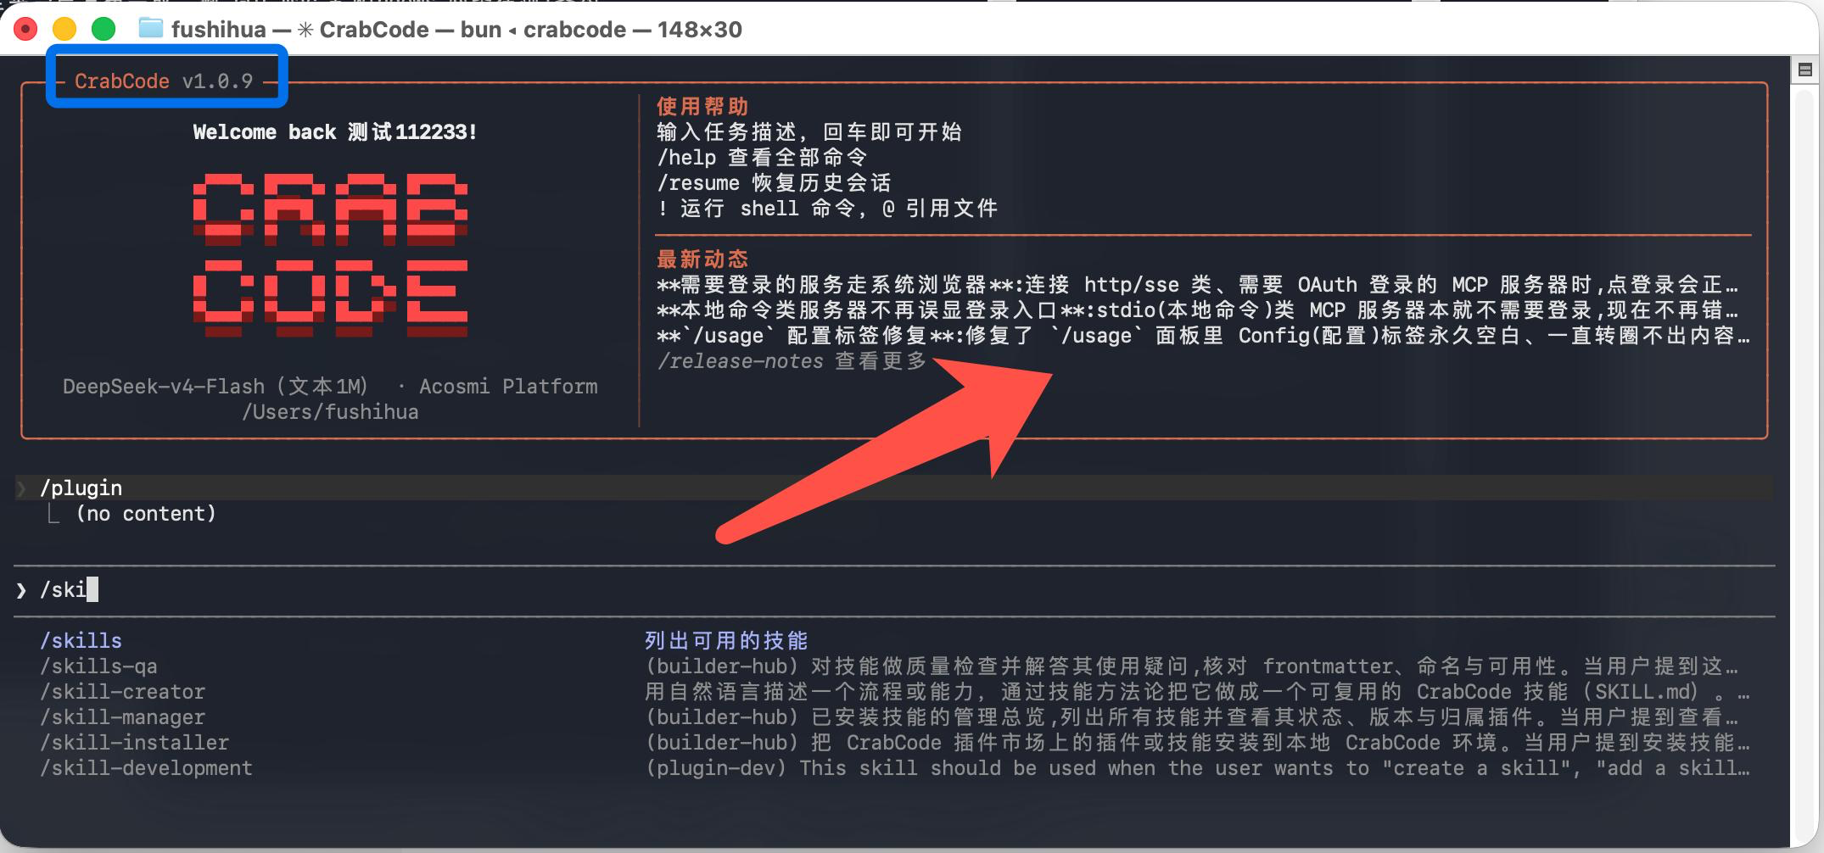The image size is (1824, 853).
Task: Click the /help 查看全部命令 line
Action: (762, 158)
